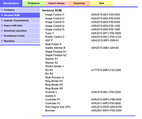The width and height of the screenshot is (142, 119).
Task: Click the Stacker S2 label
Action: [x=52, y=63]
